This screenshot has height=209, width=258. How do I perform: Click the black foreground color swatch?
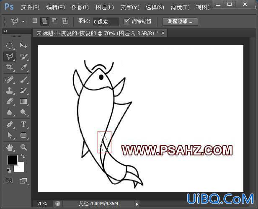point(13,160)
